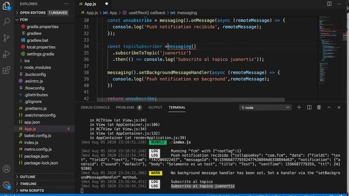Open package-lock.json file

[x=41, y=163]
